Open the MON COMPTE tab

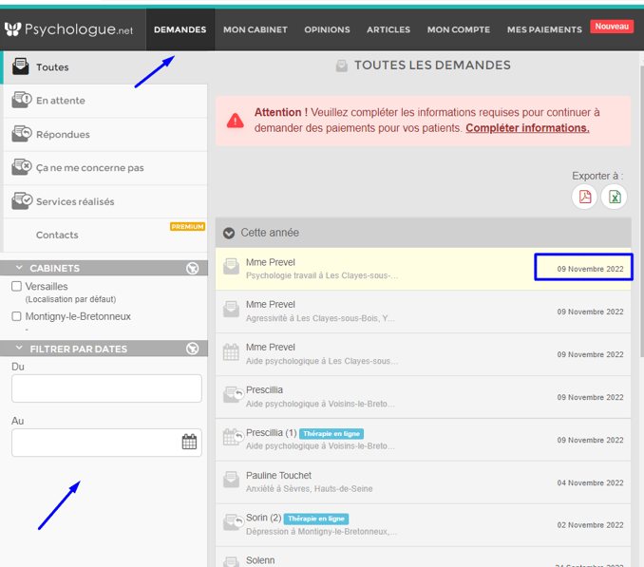point(459,29)
